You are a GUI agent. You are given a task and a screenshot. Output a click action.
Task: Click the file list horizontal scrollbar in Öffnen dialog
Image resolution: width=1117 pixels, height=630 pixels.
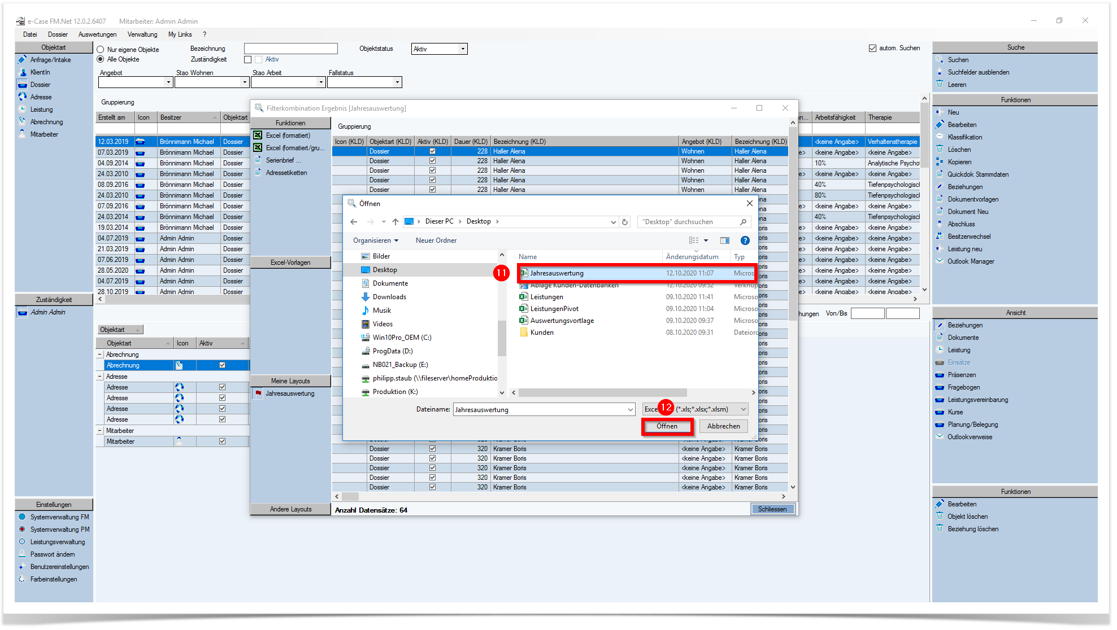[x=602, y=392]
